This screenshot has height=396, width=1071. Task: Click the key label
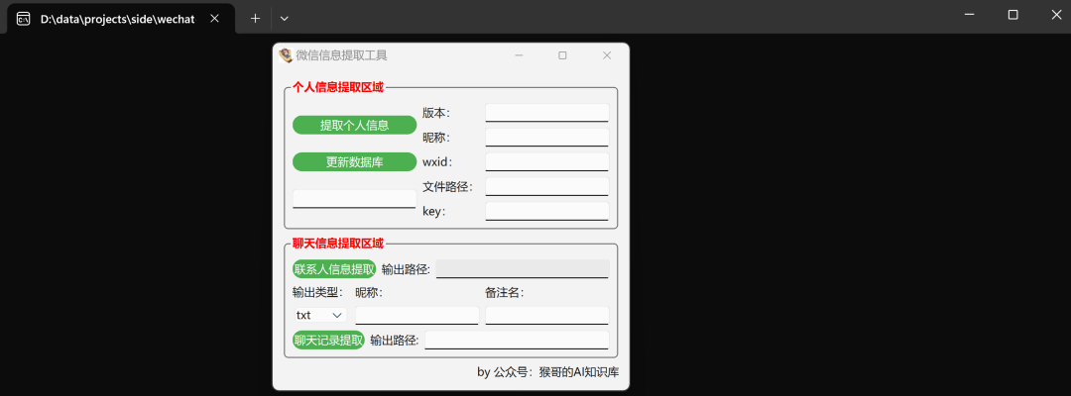434,211
